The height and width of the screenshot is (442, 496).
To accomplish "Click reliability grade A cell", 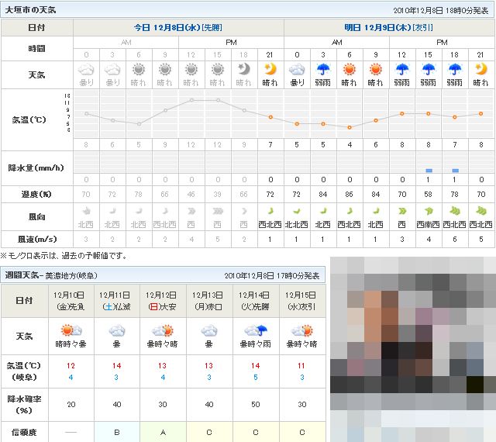I will point(164,432).
